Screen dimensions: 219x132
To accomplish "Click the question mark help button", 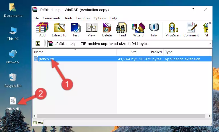I will click(193, 9).
